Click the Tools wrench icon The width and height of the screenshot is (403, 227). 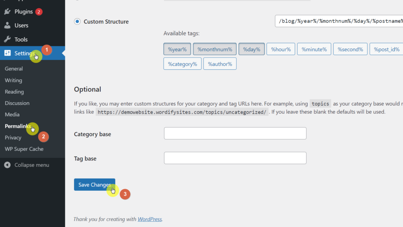point(7,39)
